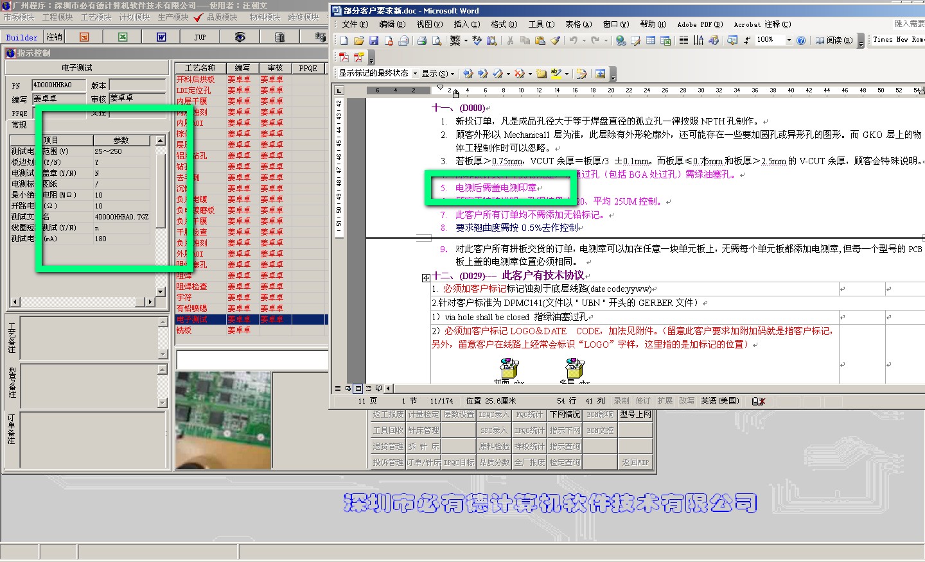This screenshot has width=925, height=562.
Task: Click the first Adobe PDF convert icon
Action: tap(344, 56)
